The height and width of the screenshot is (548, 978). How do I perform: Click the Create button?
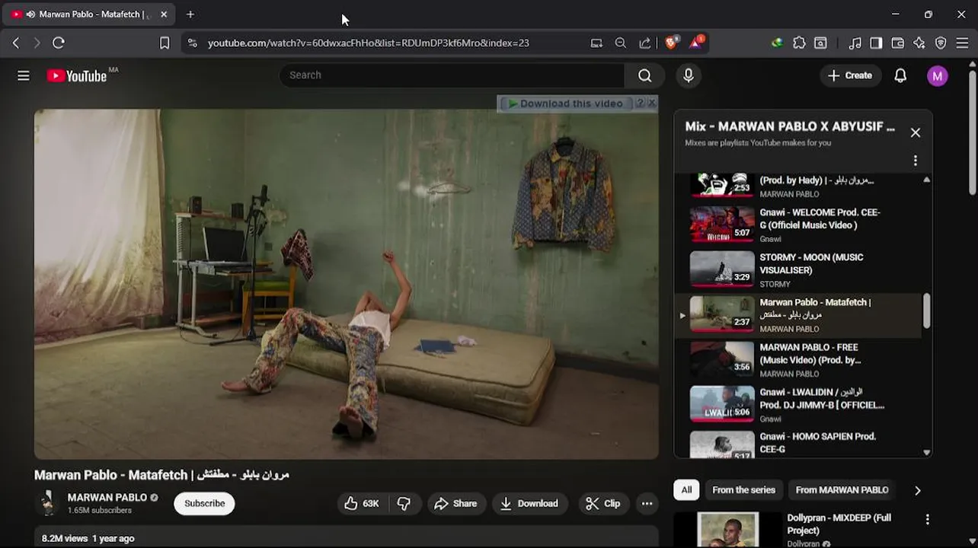(850, 75)
